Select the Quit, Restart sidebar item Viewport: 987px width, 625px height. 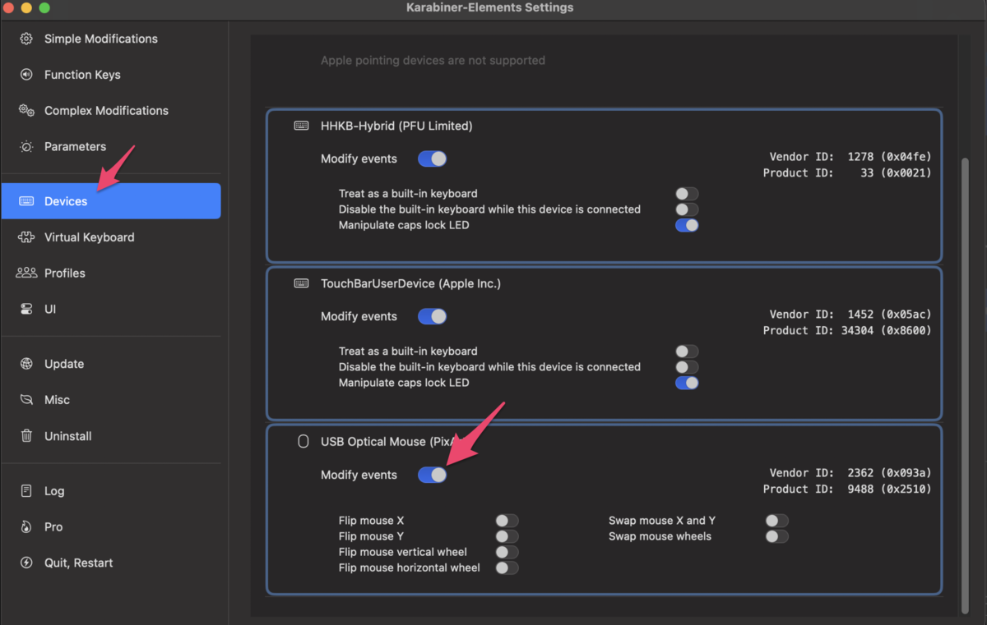point(111,563)
